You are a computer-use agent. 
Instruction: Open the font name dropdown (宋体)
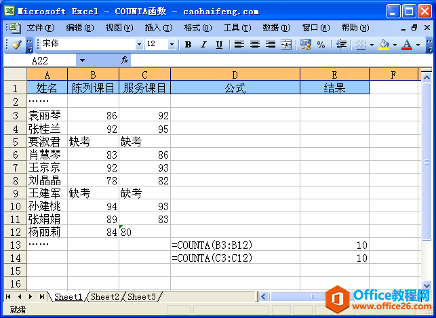click(139, 45)
